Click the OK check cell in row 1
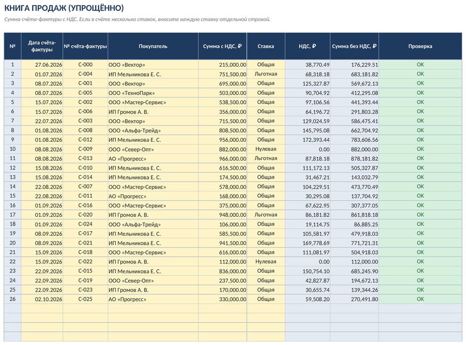The image size is (466, 345). 420,64
